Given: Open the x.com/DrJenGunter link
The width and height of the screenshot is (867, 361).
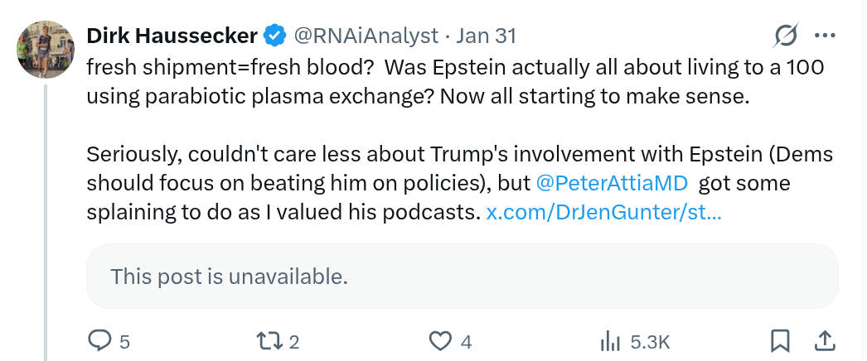Looking at the screenshot, I should [603, 212].
